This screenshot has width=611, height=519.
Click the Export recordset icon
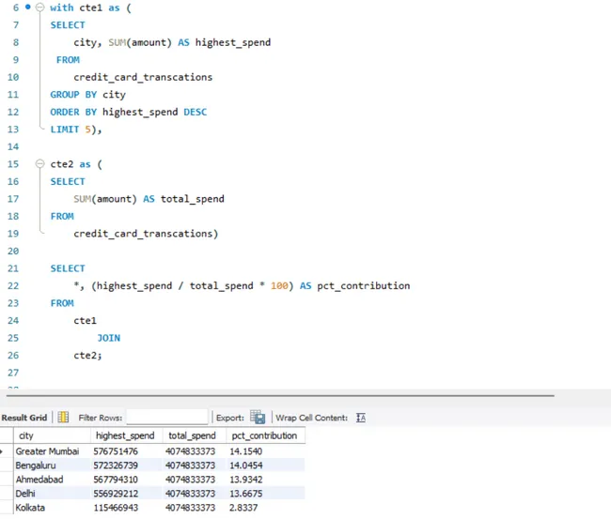pos(258,417)
